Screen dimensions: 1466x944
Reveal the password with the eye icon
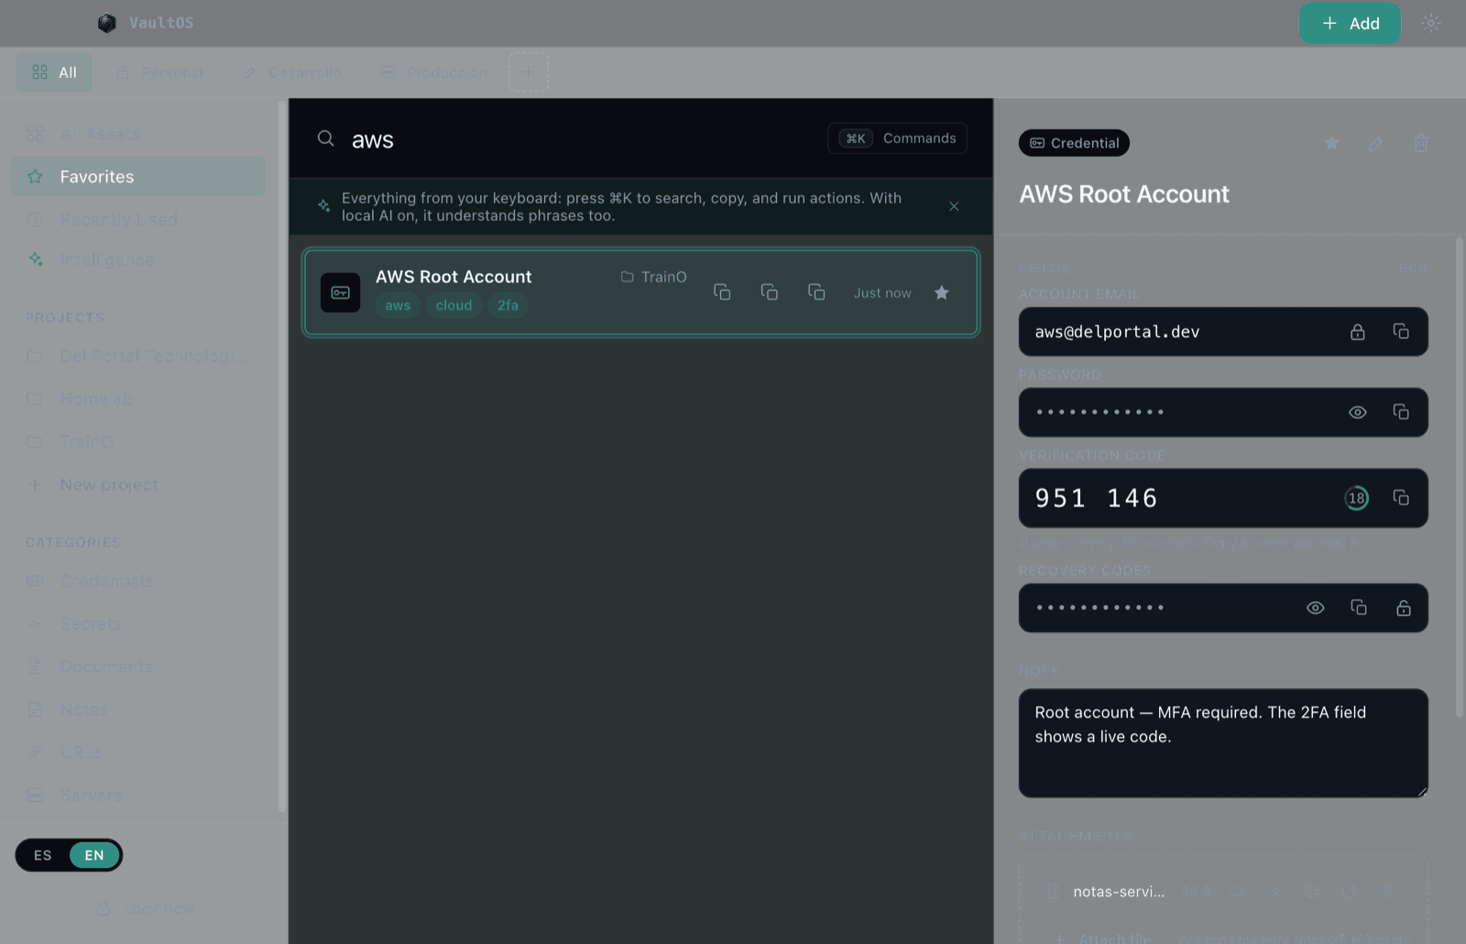click(1358, 412)
